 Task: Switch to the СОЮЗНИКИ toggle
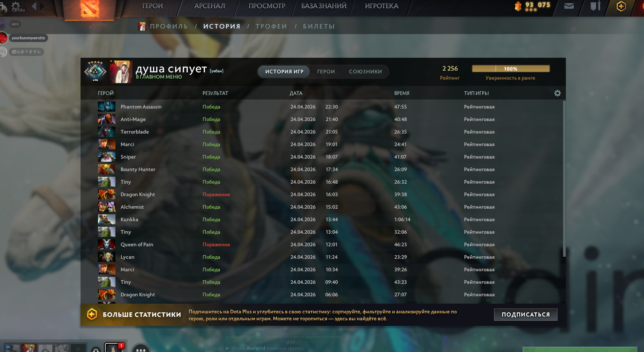click(365, 72)
